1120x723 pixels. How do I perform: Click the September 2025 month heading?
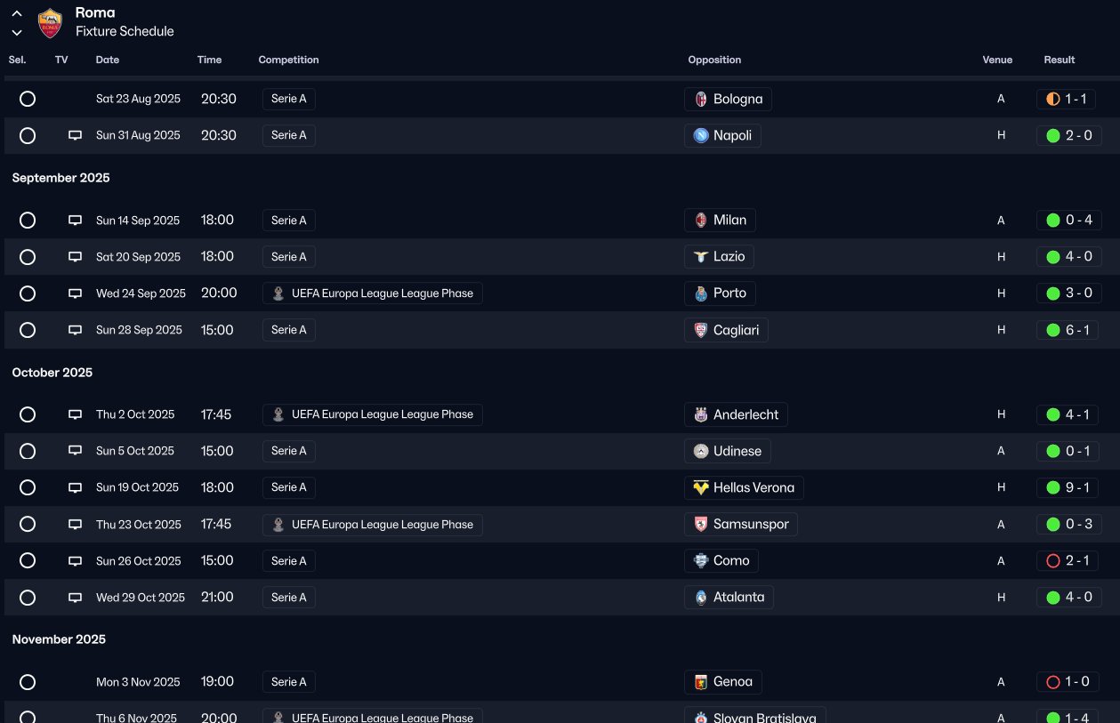pyautogui.click(x=60, y=178)
